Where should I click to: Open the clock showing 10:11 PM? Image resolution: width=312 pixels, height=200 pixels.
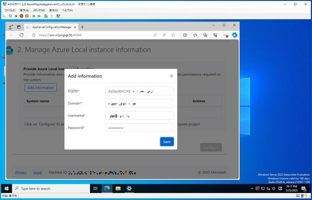pyautogui.click(x=291, y=188)
